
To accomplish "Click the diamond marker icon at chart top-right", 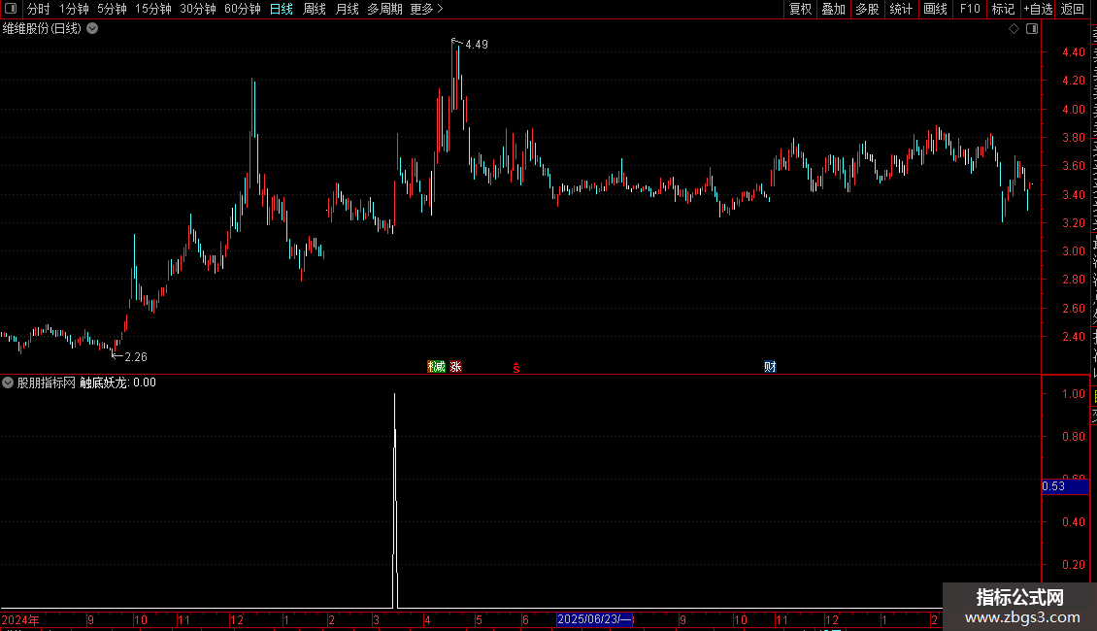I will pos(1014,29).
